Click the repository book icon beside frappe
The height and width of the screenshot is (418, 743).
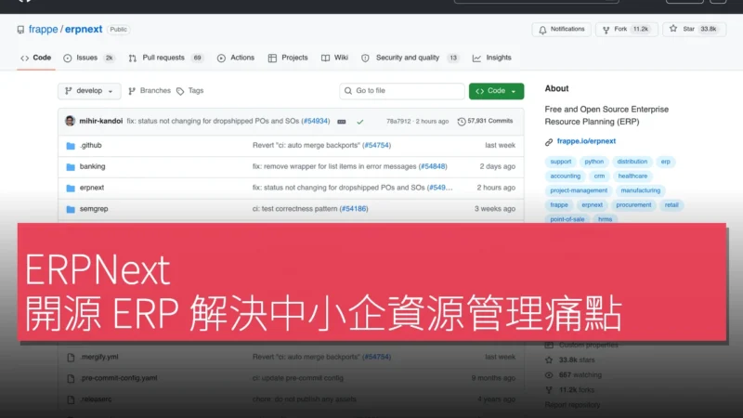20,30
